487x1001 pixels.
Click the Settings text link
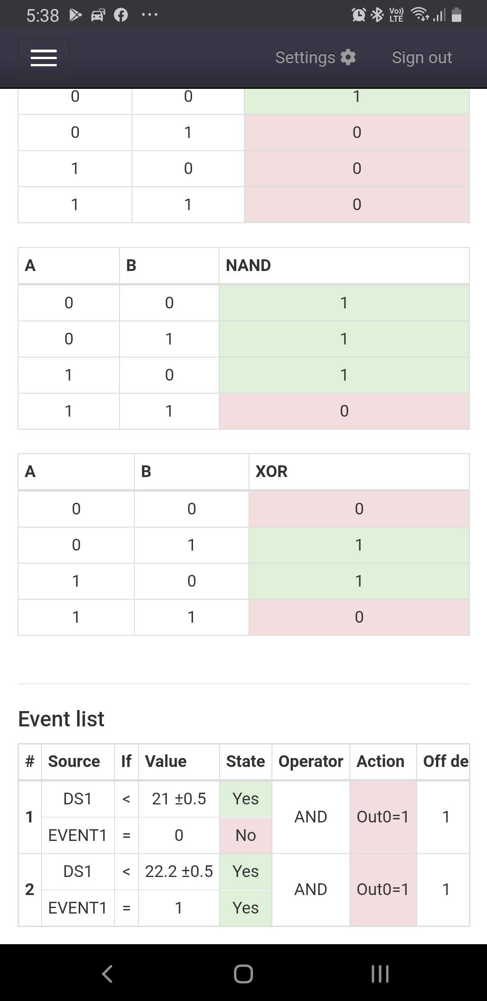[305, 57]
